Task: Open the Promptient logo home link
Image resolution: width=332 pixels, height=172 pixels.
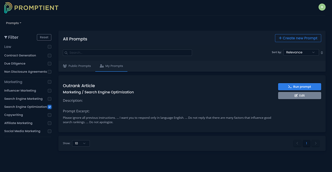Action: (x=31, y=8)
